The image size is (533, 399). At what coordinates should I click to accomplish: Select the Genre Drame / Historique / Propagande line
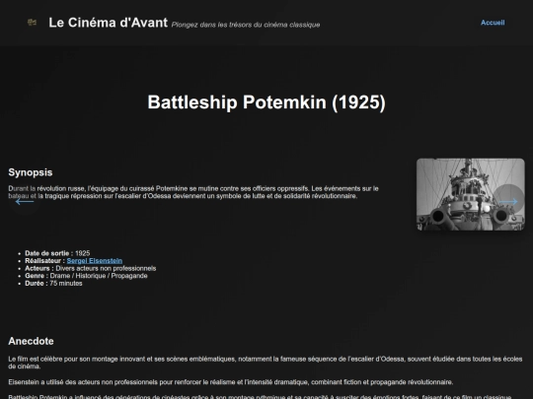[86, 276]
